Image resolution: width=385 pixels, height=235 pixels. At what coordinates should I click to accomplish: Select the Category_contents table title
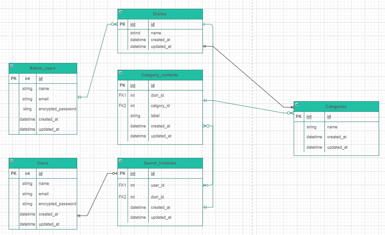(160, 75)
